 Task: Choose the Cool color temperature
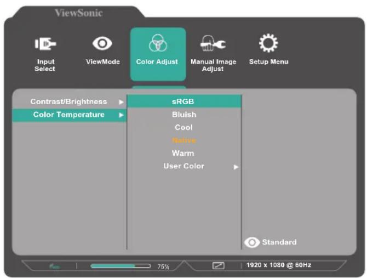pos(185,127)
